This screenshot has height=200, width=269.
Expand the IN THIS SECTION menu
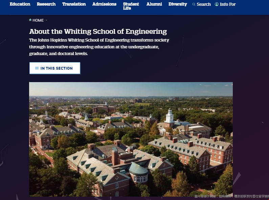(55, 68)
